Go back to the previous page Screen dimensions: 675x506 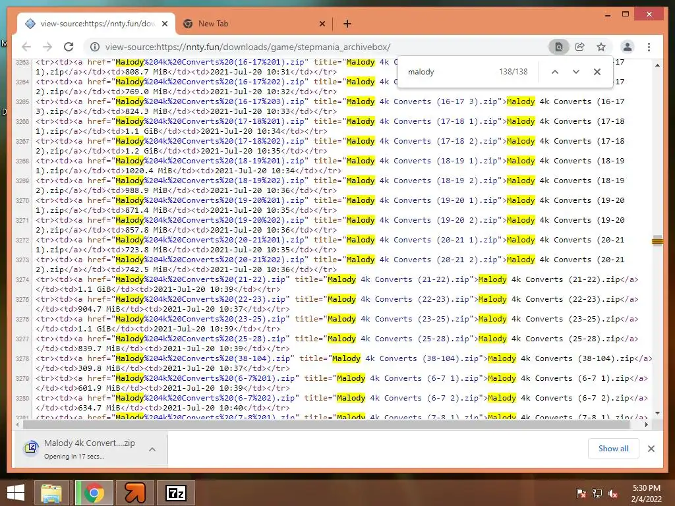coord(26,47)
